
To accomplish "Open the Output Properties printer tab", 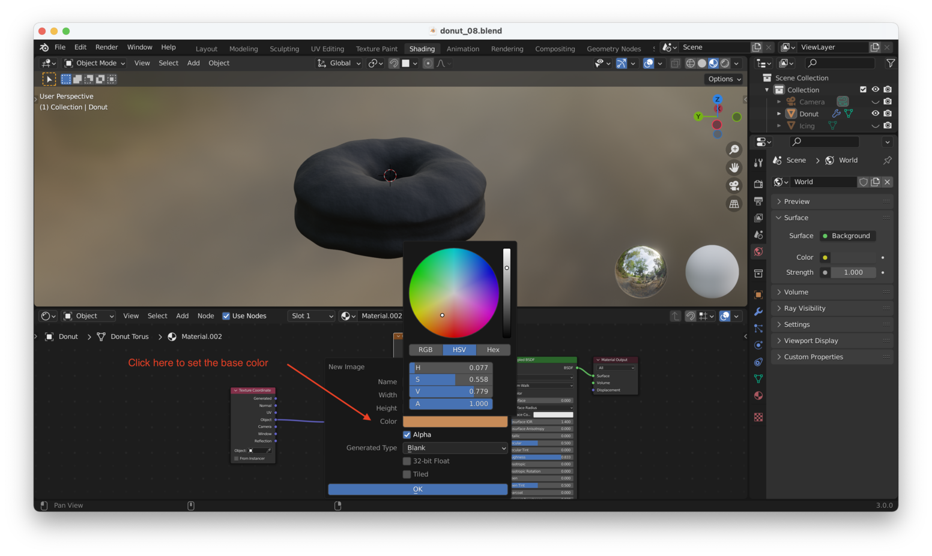I will coord(758,199).
